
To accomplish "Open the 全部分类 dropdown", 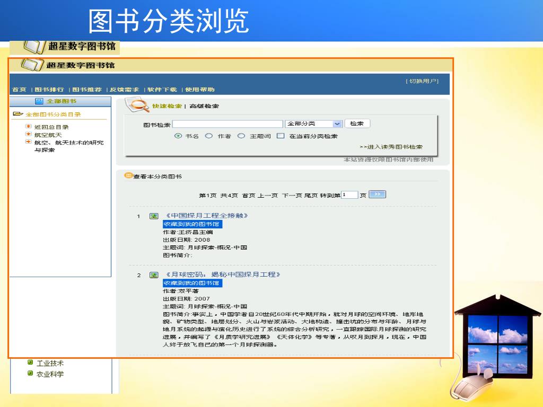I will (x=314, y=123).
